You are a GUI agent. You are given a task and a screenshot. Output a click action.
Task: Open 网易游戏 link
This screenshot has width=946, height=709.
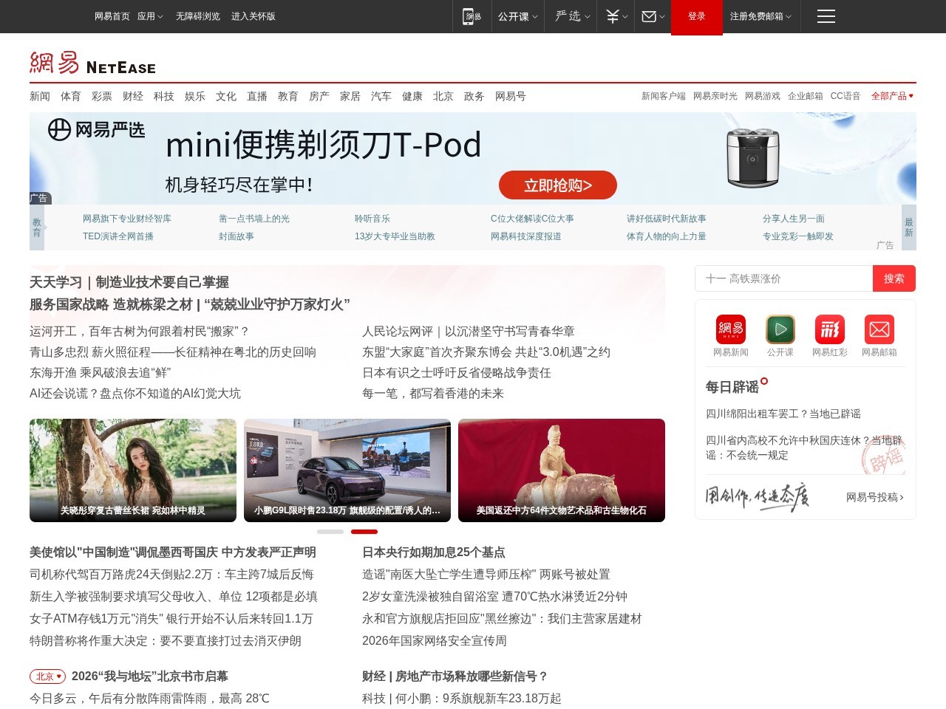(x=763, y=96)
